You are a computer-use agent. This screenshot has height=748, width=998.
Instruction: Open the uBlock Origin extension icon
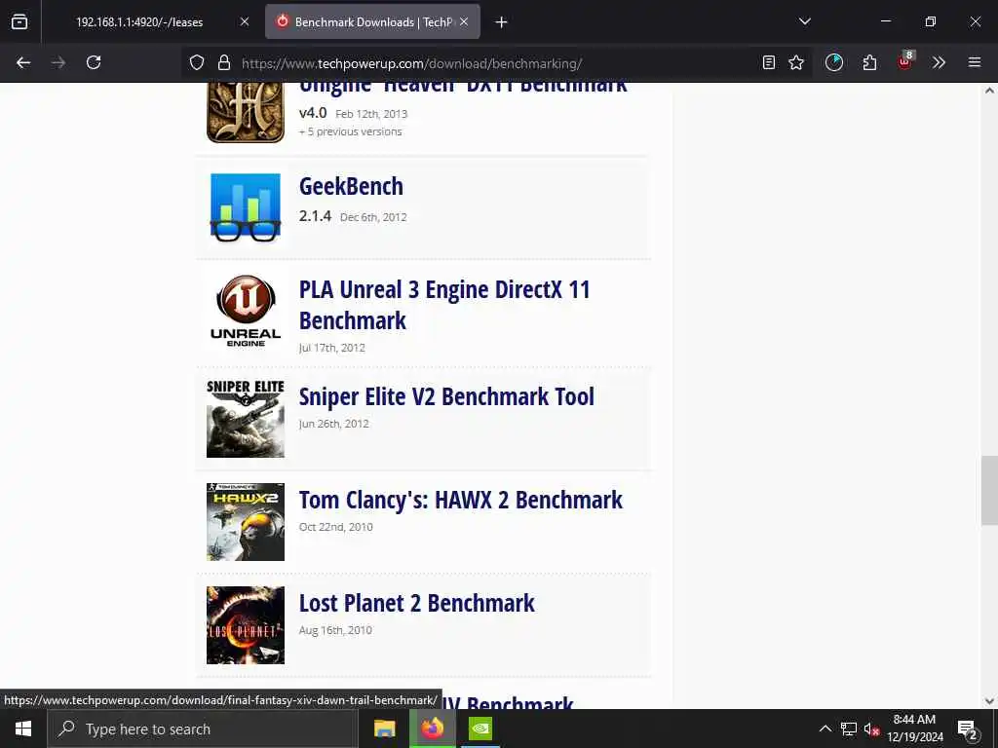[x=905, y=61]
